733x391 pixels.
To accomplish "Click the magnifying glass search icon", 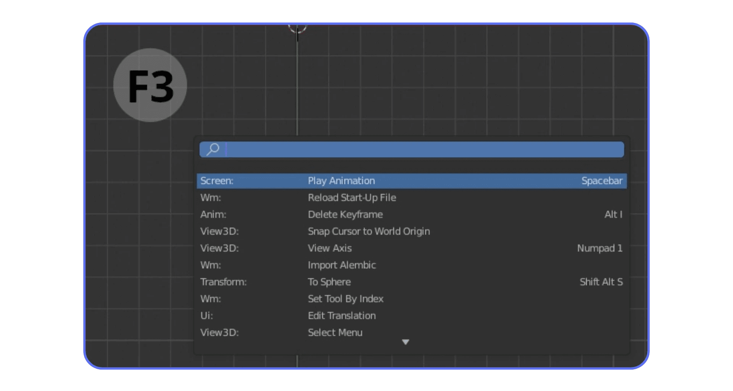I will (x=213, y=150).
